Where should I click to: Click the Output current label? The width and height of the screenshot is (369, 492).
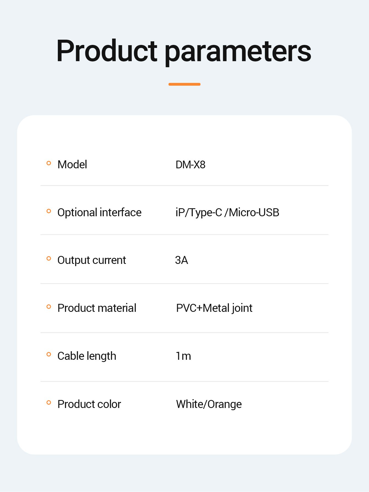pyautogui.click(x=91, y=260)
